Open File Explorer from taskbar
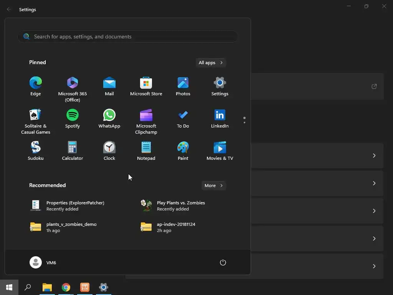The height and width of the screenshot is (295, 393). coord(47,287)
